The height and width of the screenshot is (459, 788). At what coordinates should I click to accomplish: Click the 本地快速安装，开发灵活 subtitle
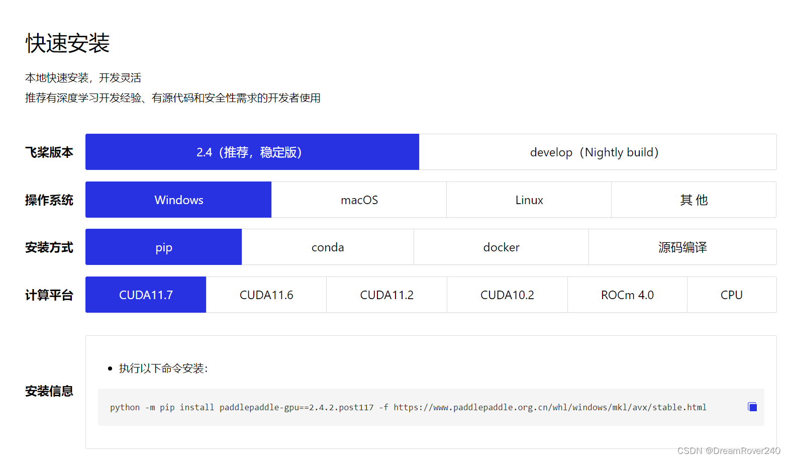click(x=83, y=78)
